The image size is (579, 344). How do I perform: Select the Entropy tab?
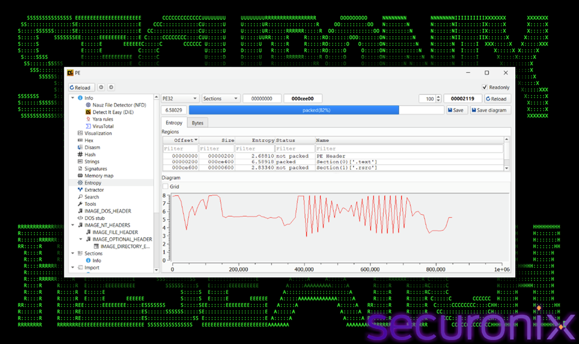[x=174, y=123]
